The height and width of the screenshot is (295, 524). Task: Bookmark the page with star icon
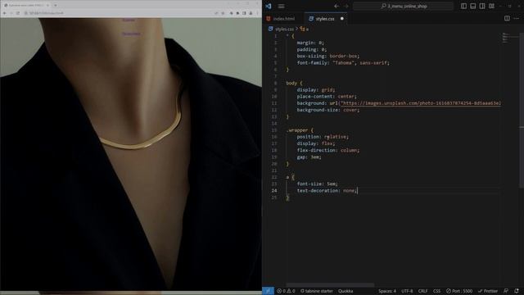pos(223,13)
